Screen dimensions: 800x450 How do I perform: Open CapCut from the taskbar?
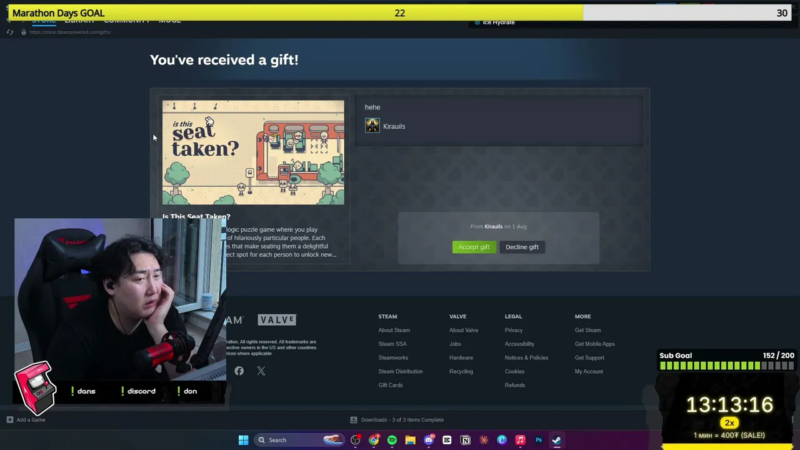[447, 440]
